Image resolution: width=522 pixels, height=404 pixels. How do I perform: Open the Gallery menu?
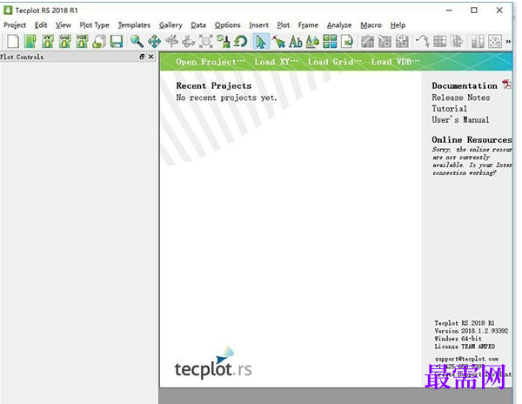click(171, 25)
